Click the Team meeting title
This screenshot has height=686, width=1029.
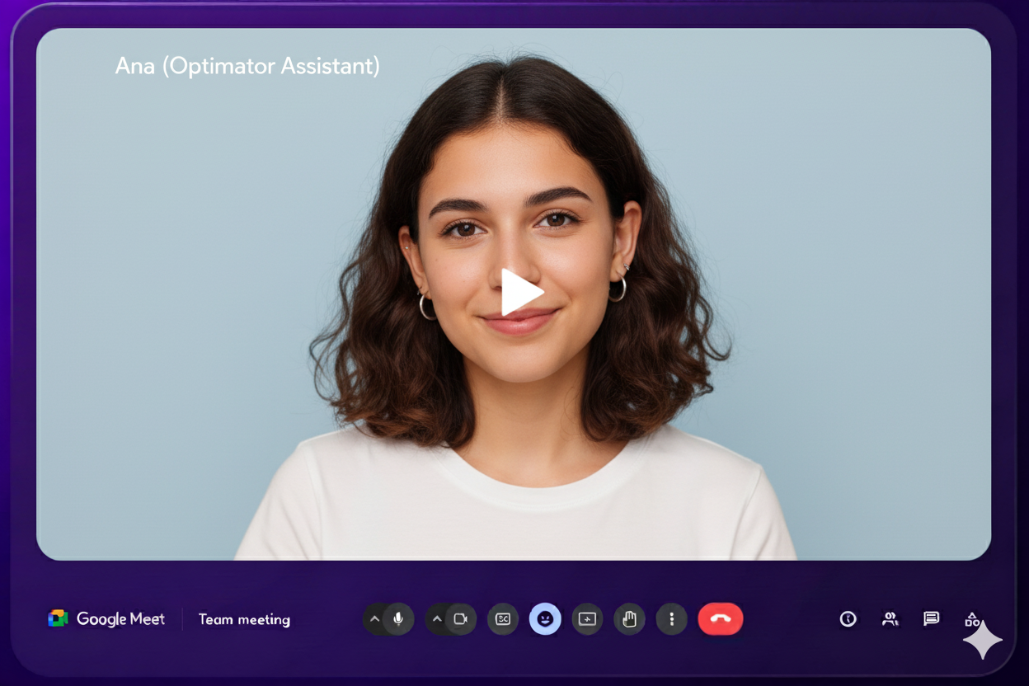click(x=243, y=619)
